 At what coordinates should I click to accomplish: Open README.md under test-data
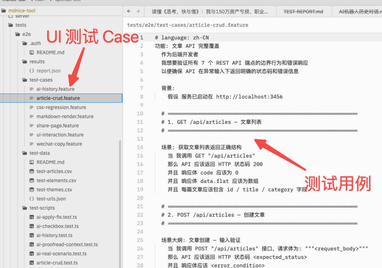click(50, 162)
